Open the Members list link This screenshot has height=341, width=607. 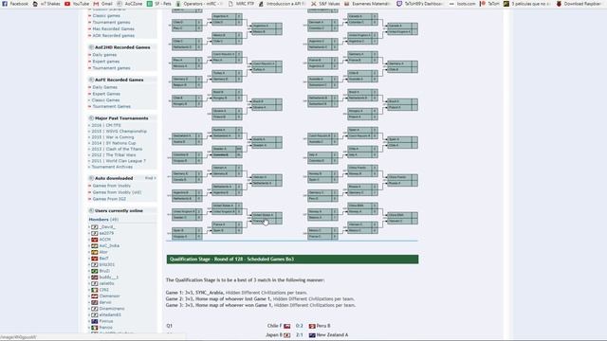tap(99, 220)
